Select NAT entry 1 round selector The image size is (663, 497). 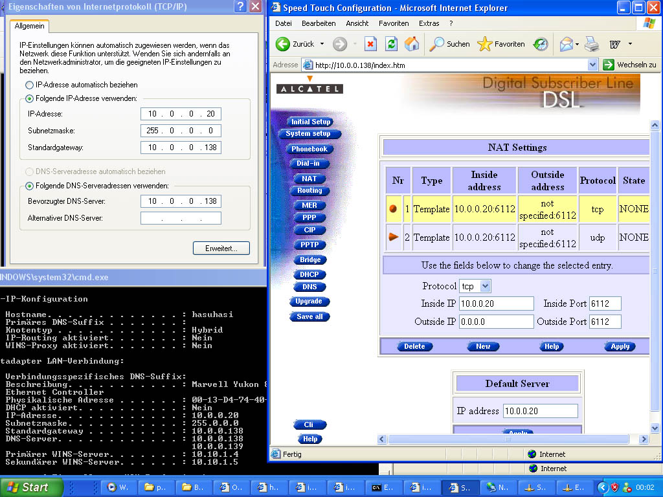[393, 209]
